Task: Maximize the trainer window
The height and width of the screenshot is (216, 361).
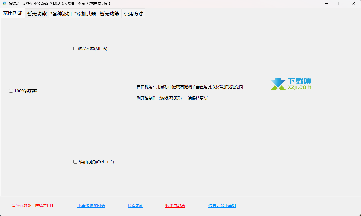Action: pos(340,3)
